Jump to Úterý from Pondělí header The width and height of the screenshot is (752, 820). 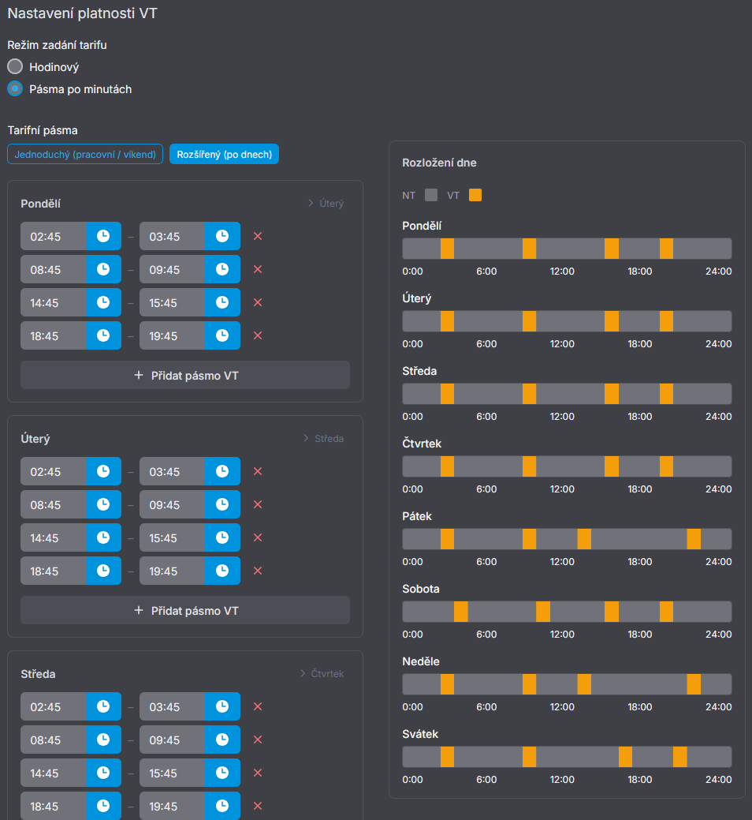click(325, 204)
